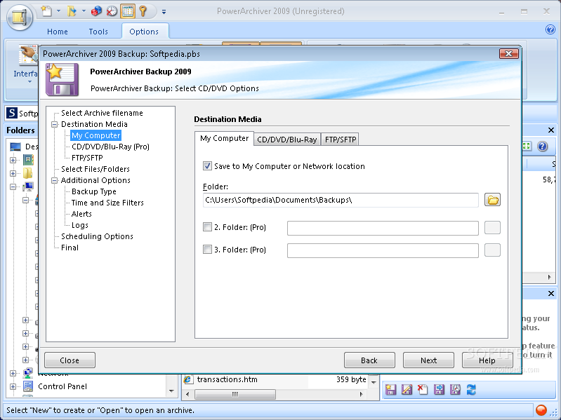
Task: Click the Close button in the backup dialog
Action: pyautogui.click(x=70, y=360)
